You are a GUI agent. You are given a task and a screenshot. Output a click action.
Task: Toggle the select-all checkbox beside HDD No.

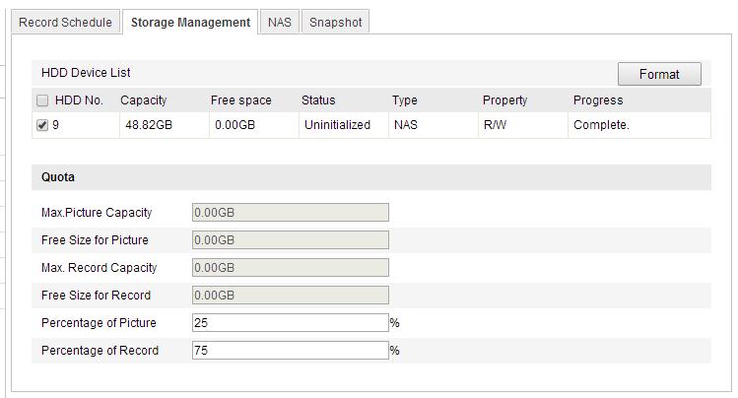tap(42, 100)
